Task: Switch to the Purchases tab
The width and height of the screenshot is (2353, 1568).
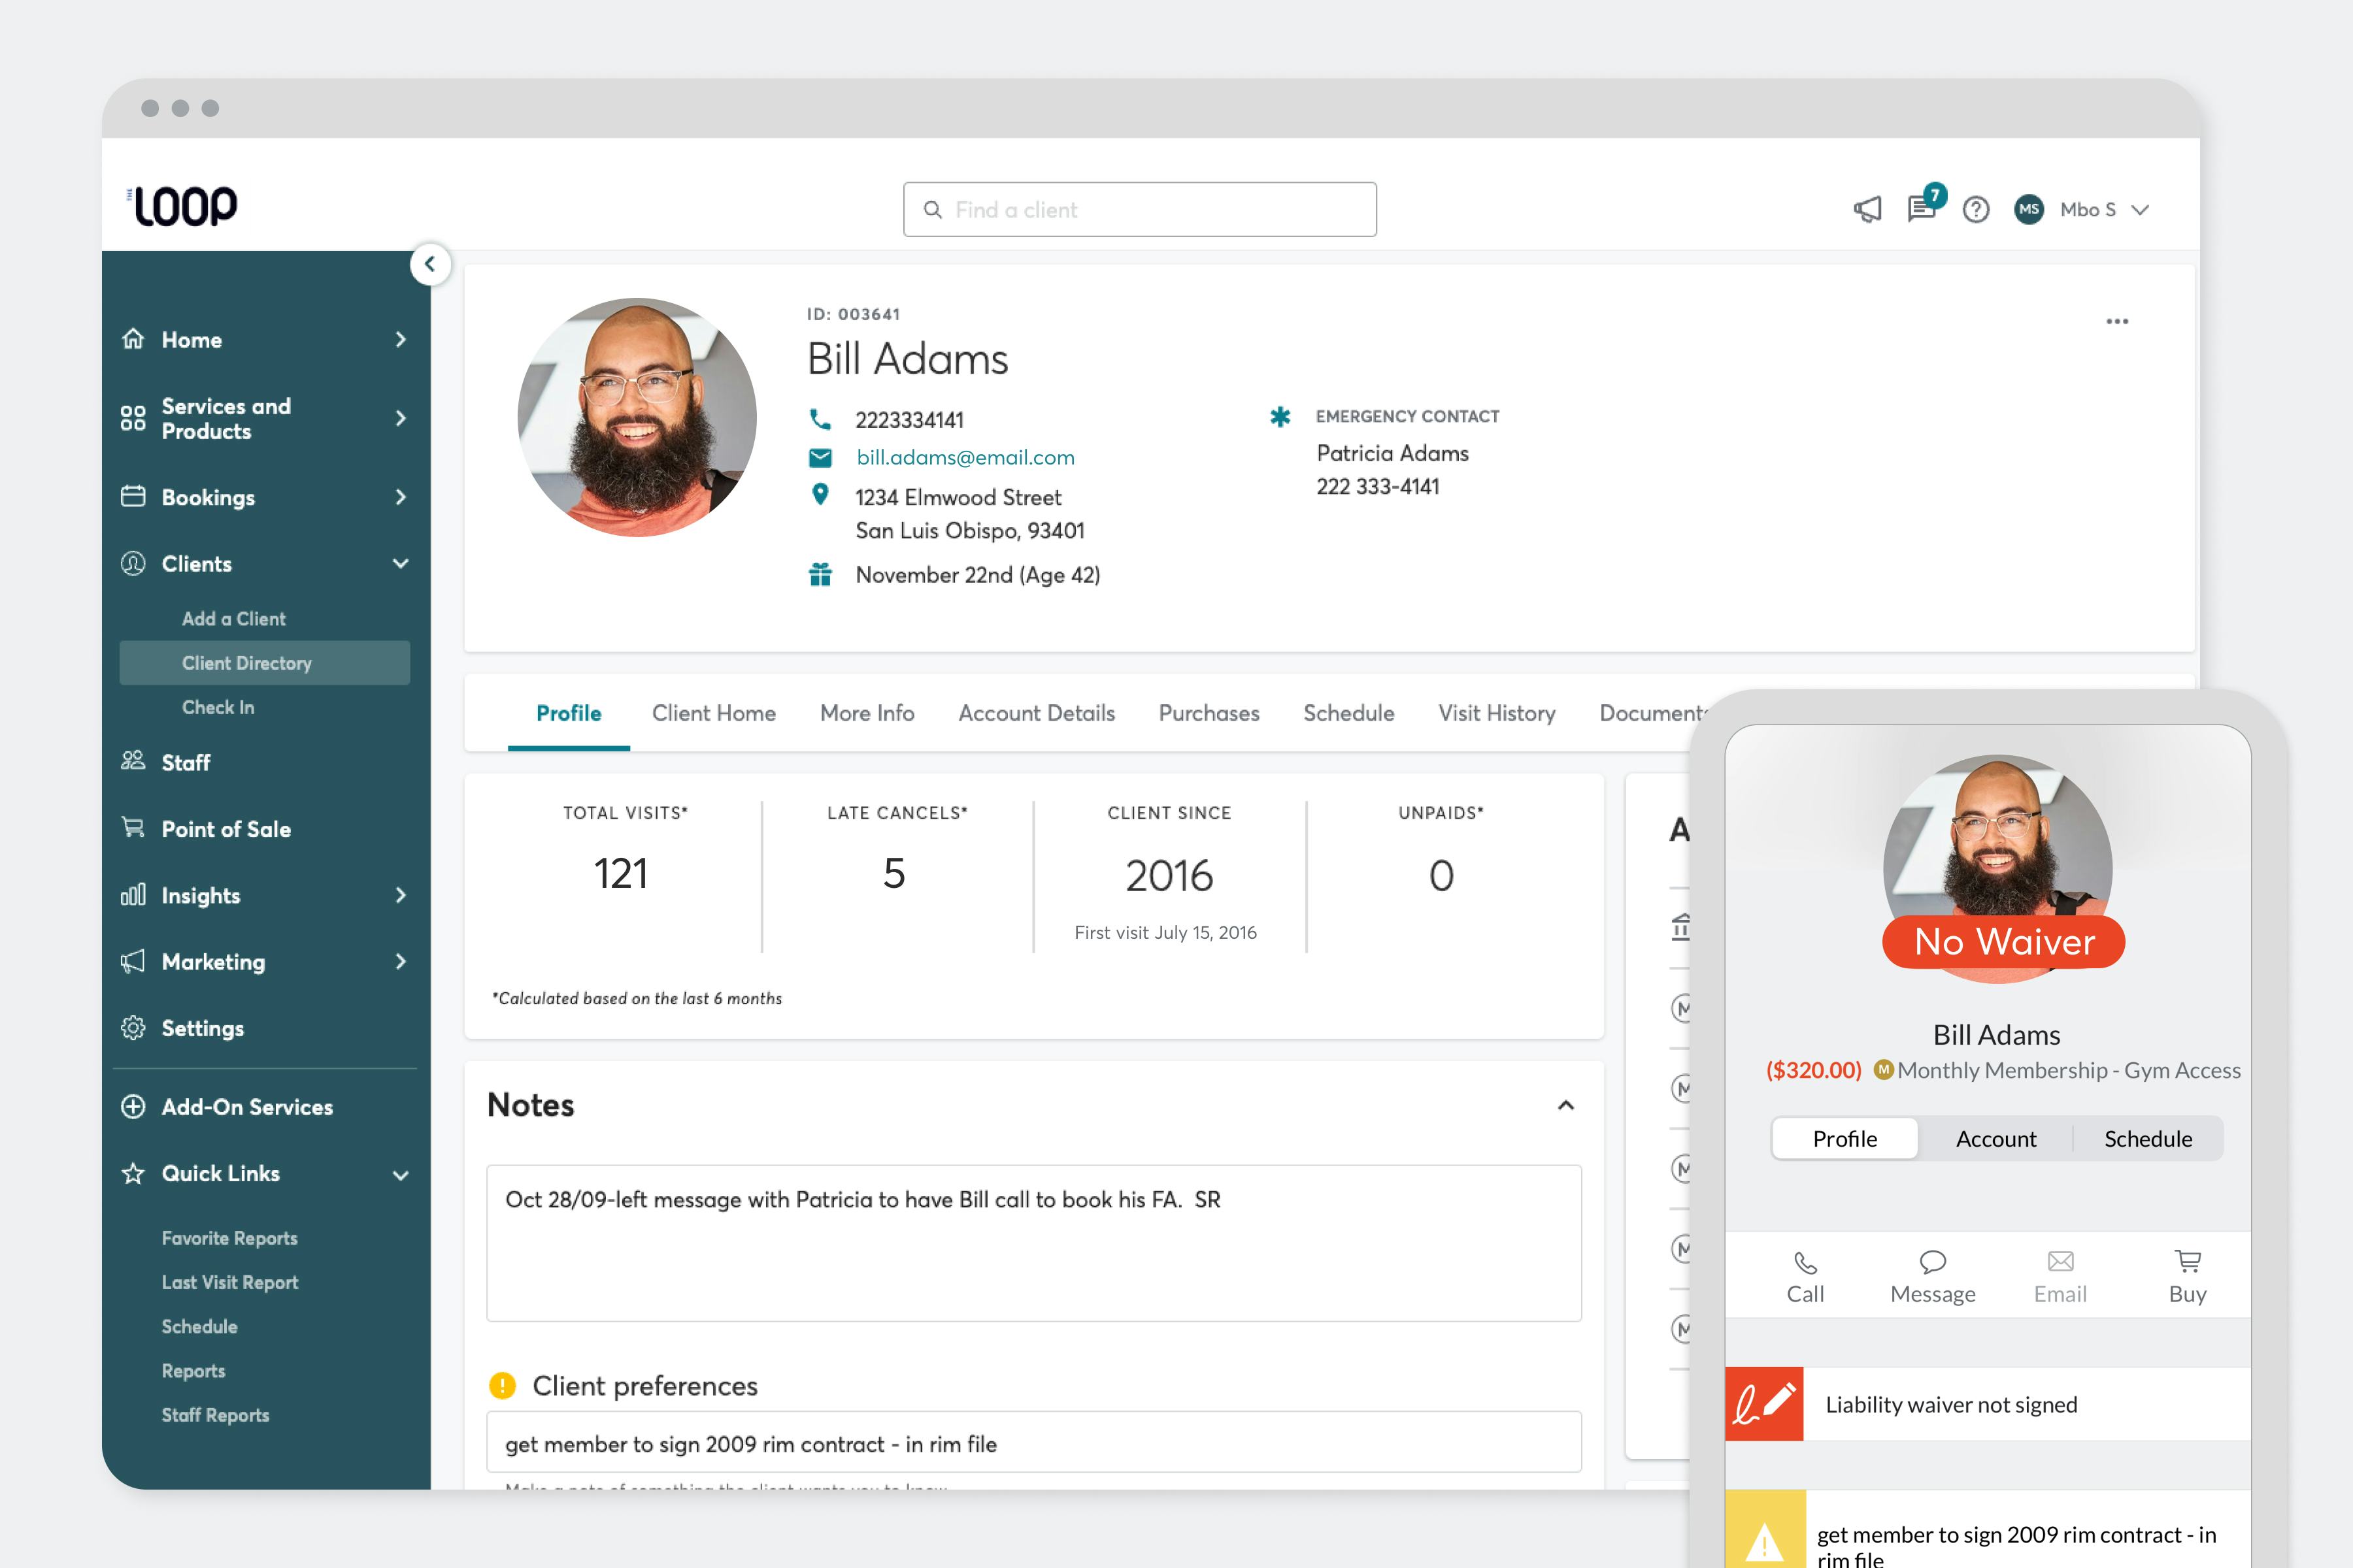Action: (x=1209, y=713)
